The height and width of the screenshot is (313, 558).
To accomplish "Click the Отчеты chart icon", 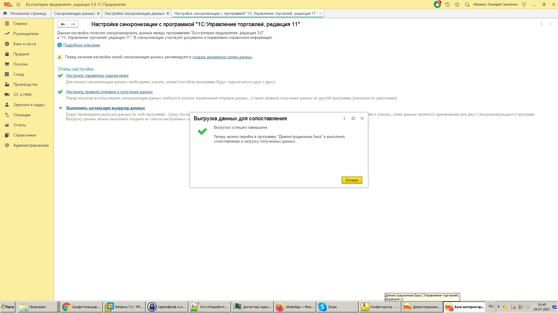I will [x=7, y=125].
